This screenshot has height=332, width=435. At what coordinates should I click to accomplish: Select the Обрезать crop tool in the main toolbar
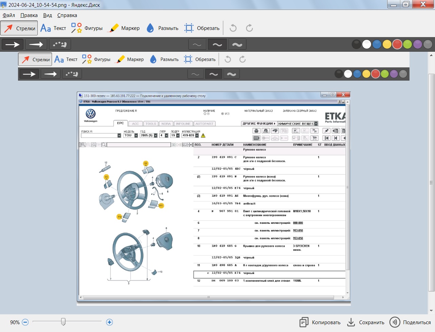click(x=202, y=28)
